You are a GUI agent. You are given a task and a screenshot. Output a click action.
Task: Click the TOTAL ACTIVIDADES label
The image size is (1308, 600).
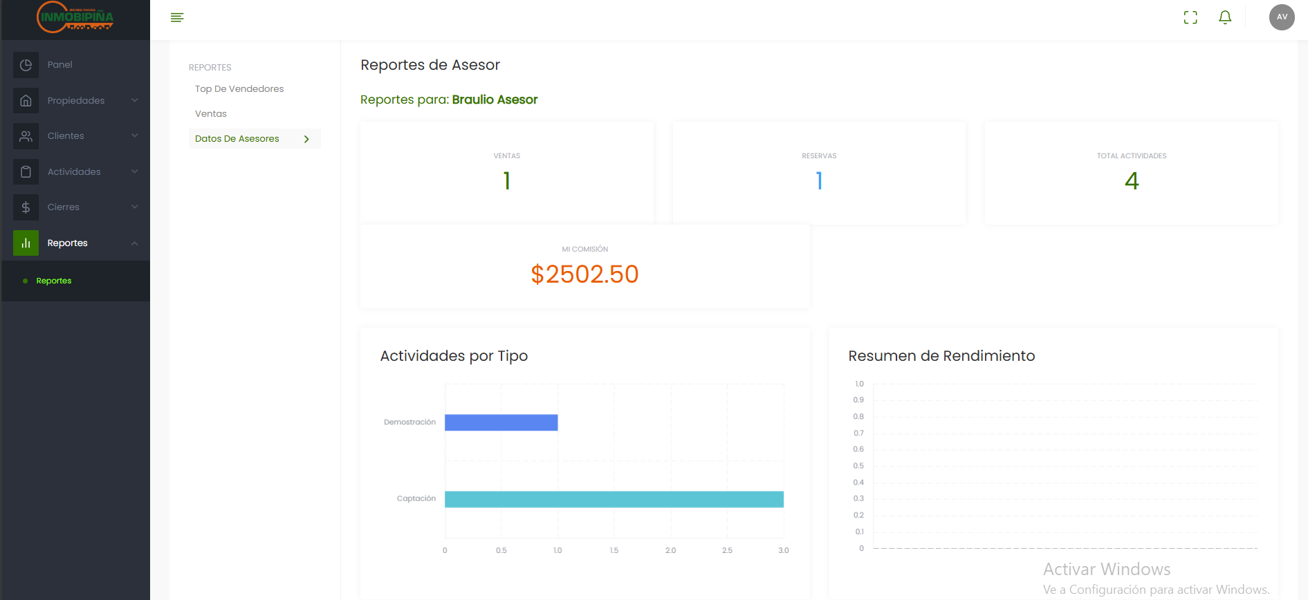pyautogui.click(x=1132, y=156)
